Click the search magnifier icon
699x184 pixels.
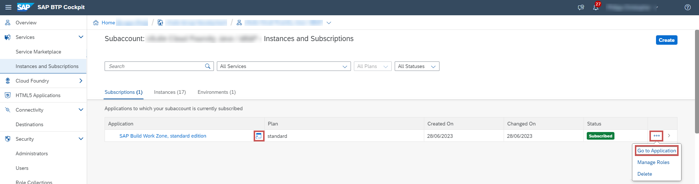click(208, 66)
